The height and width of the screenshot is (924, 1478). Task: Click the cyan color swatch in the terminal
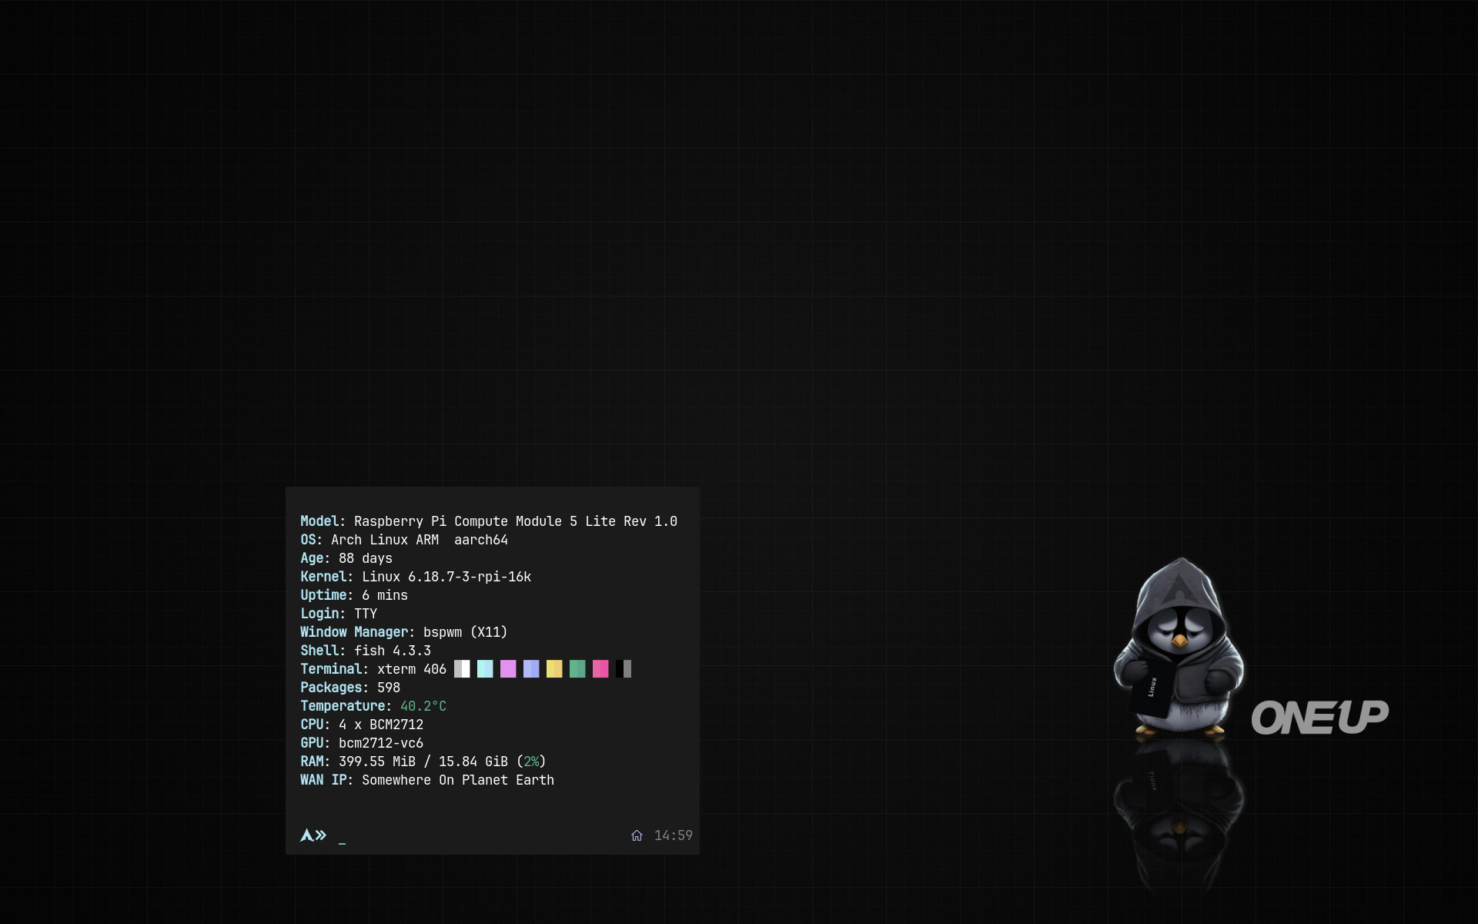pos(485,669)
